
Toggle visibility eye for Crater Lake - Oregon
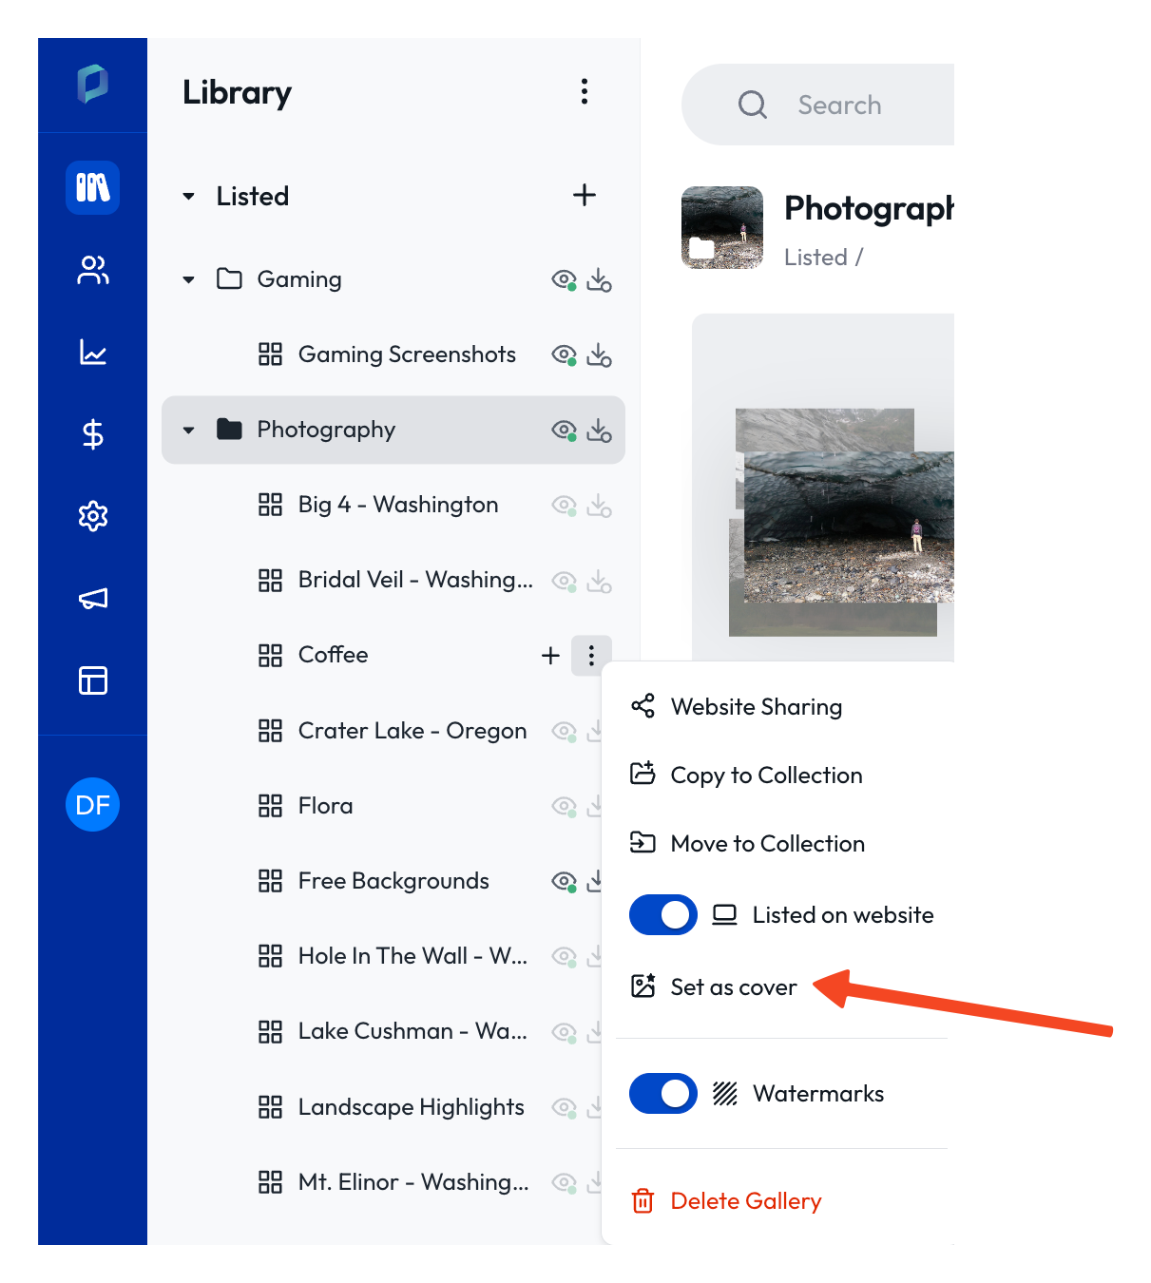pos(564,731)
